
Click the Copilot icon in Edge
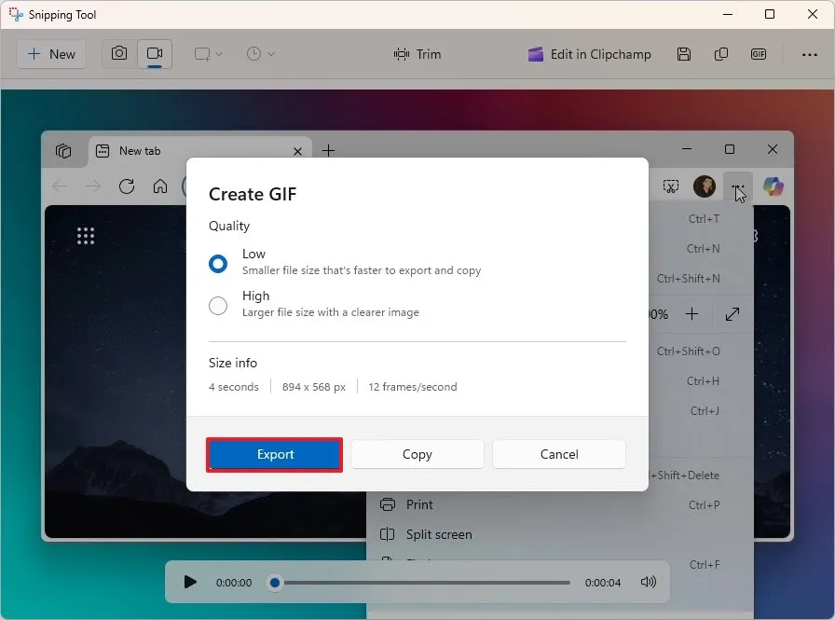point(773,186)
